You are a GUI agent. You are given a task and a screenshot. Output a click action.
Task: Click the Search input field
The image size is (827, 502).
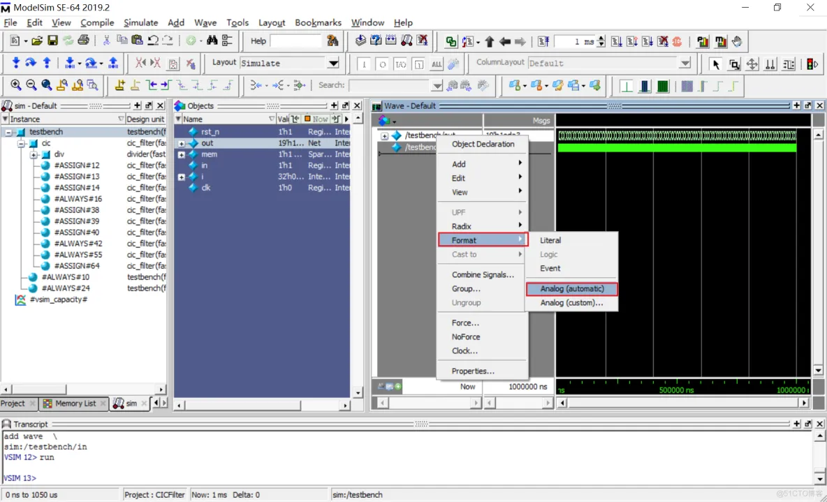point(390,85)
